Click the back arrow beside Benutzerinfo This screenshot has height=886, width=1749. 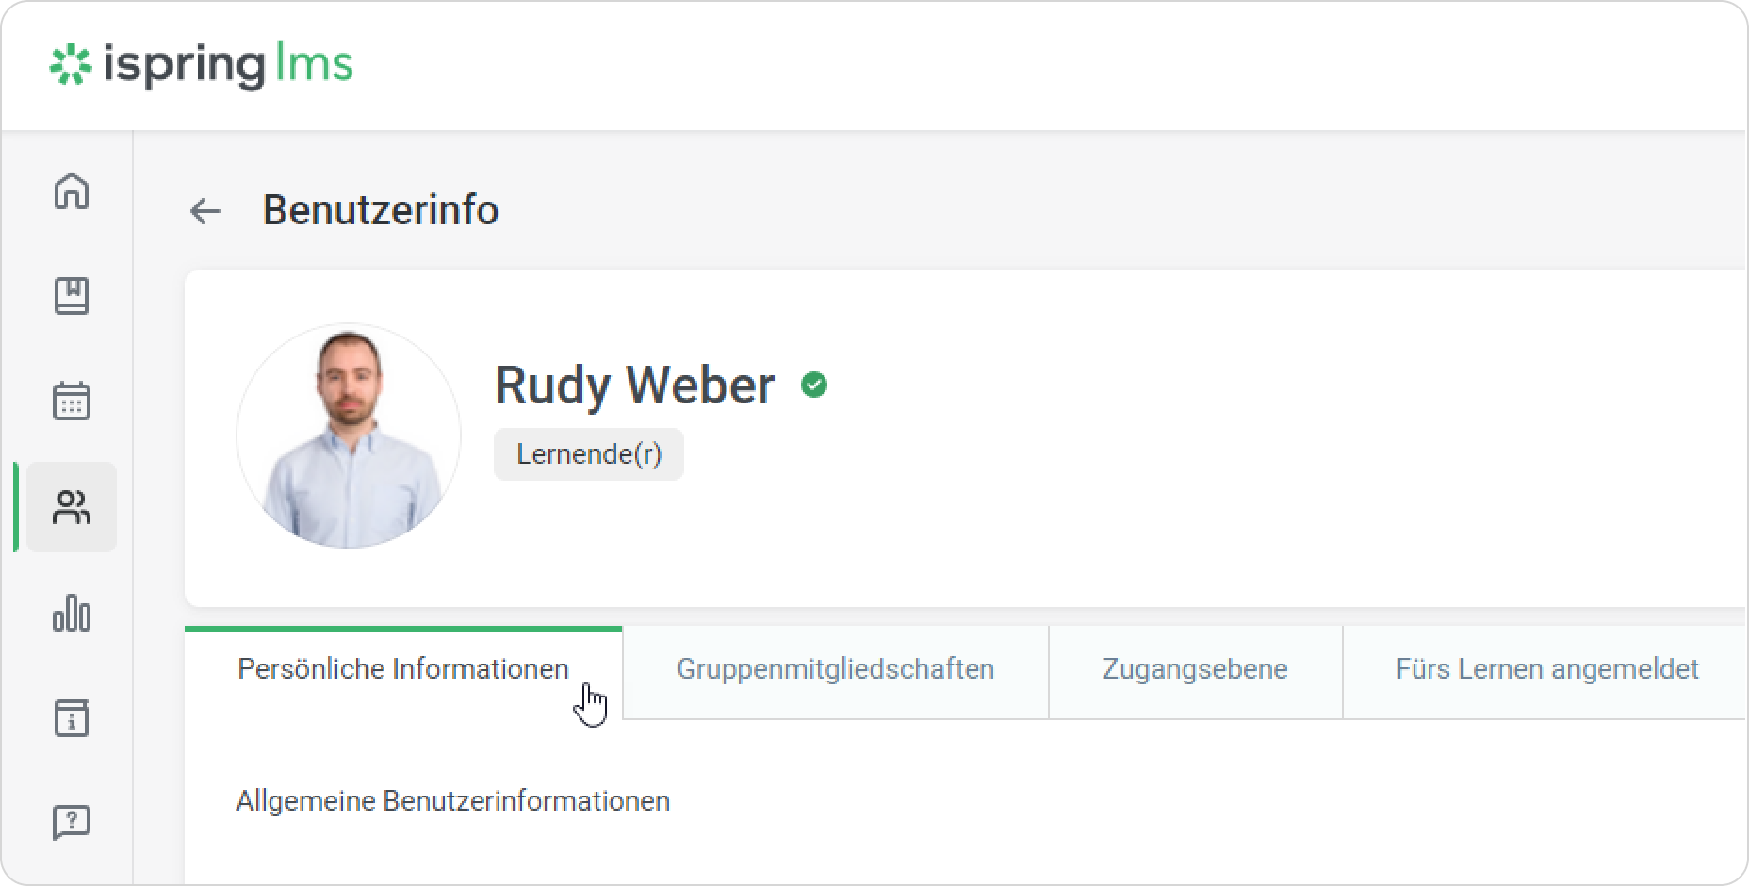click(204, 211)
